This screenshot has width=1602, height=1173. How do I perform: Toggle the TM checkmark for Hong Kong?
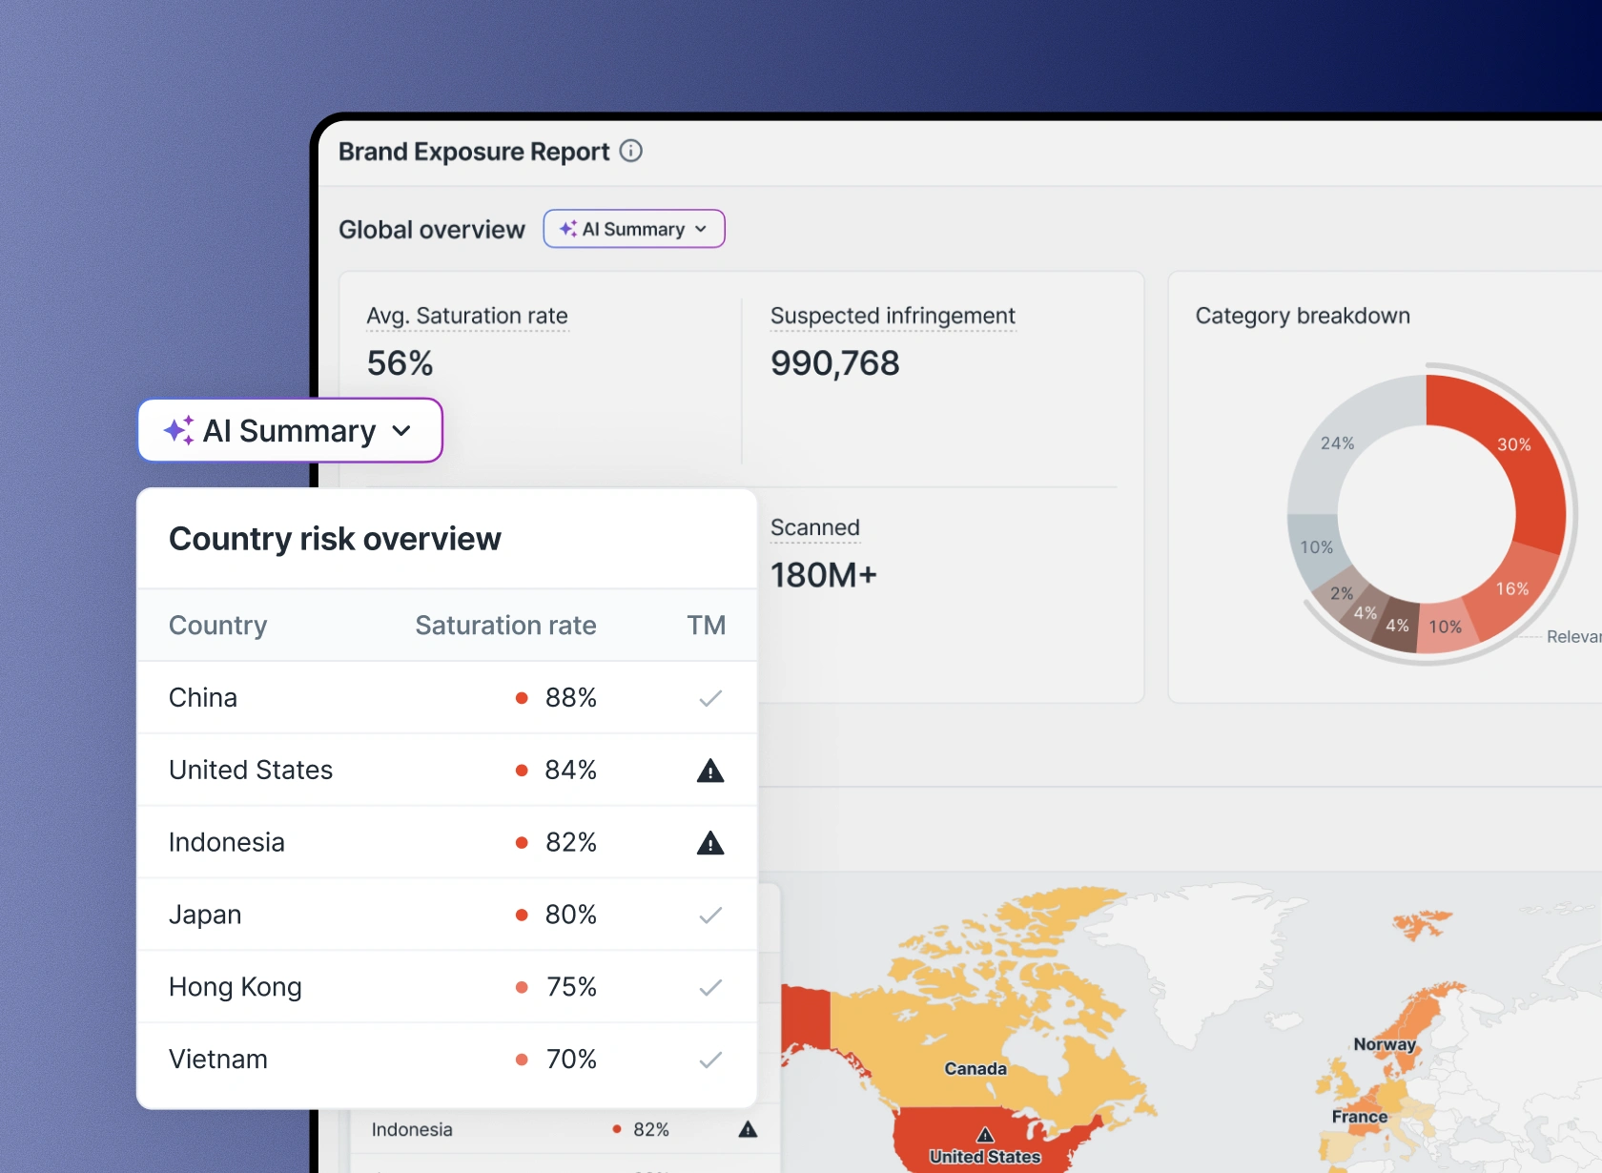[x=710, y=987]
